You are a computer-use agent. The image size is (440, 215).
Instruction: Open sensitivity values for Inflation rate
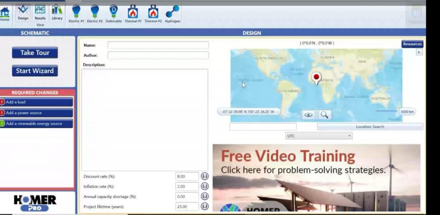click(205, 186)
